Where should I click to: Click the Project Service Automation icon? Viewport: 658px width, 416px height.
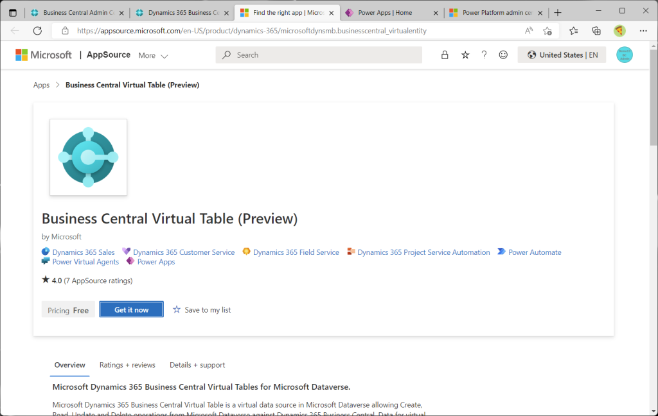pos(351,252)
